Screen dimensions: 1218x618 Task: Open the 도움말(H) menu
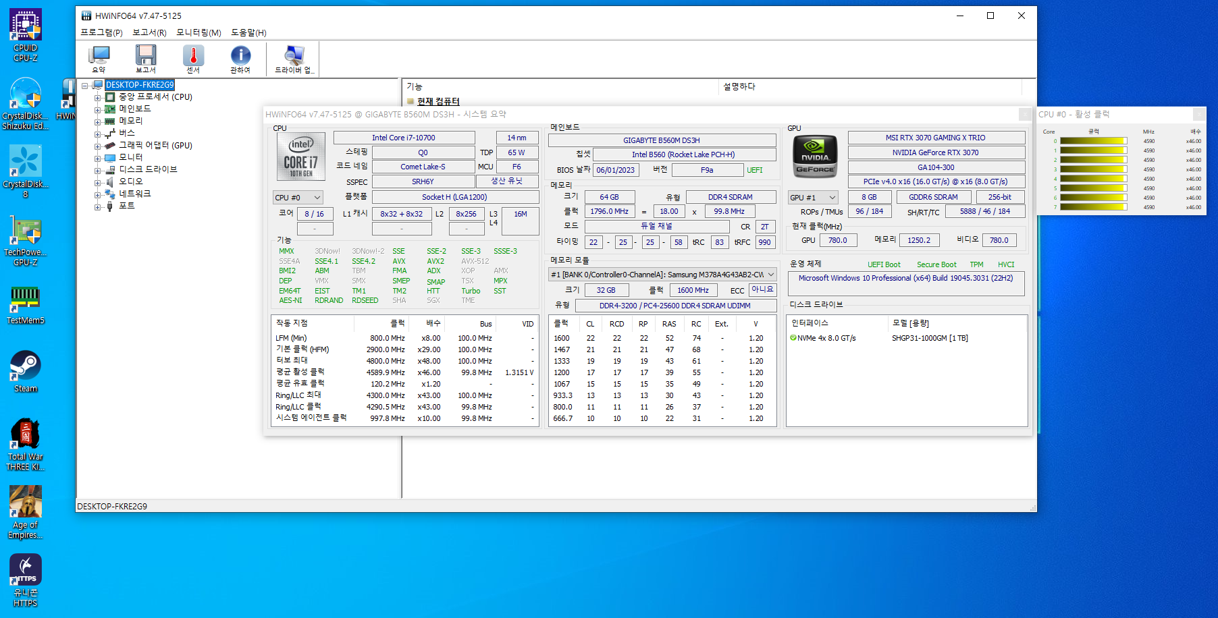(x=248, y=32)
